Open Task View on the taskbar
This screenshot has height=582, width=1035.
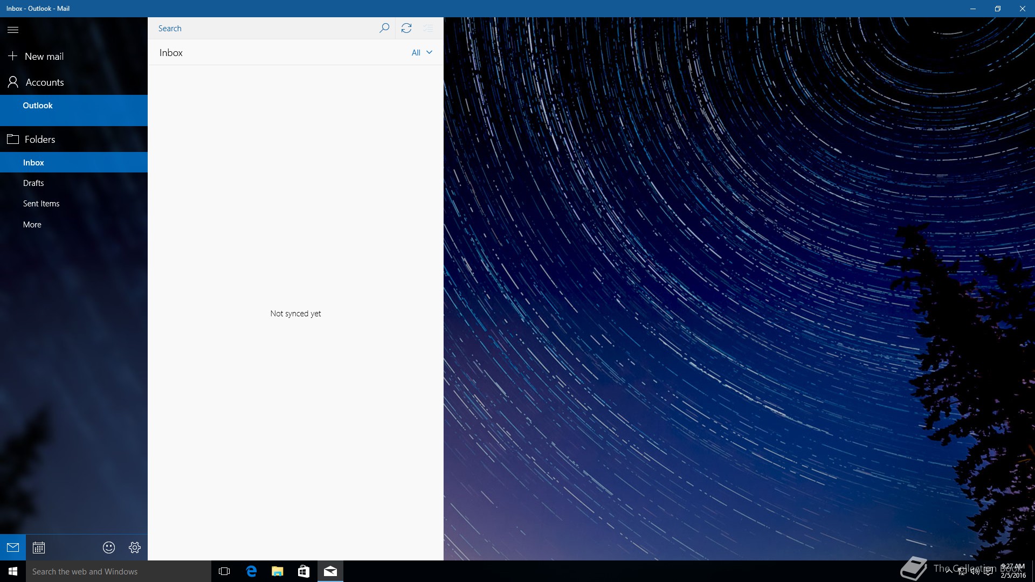[x=224, y=571]
